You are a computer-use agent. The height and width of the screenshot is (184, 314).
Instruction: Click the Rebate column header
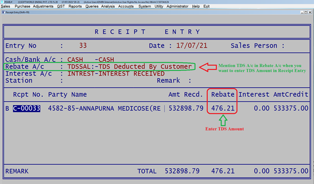point(223,94)
